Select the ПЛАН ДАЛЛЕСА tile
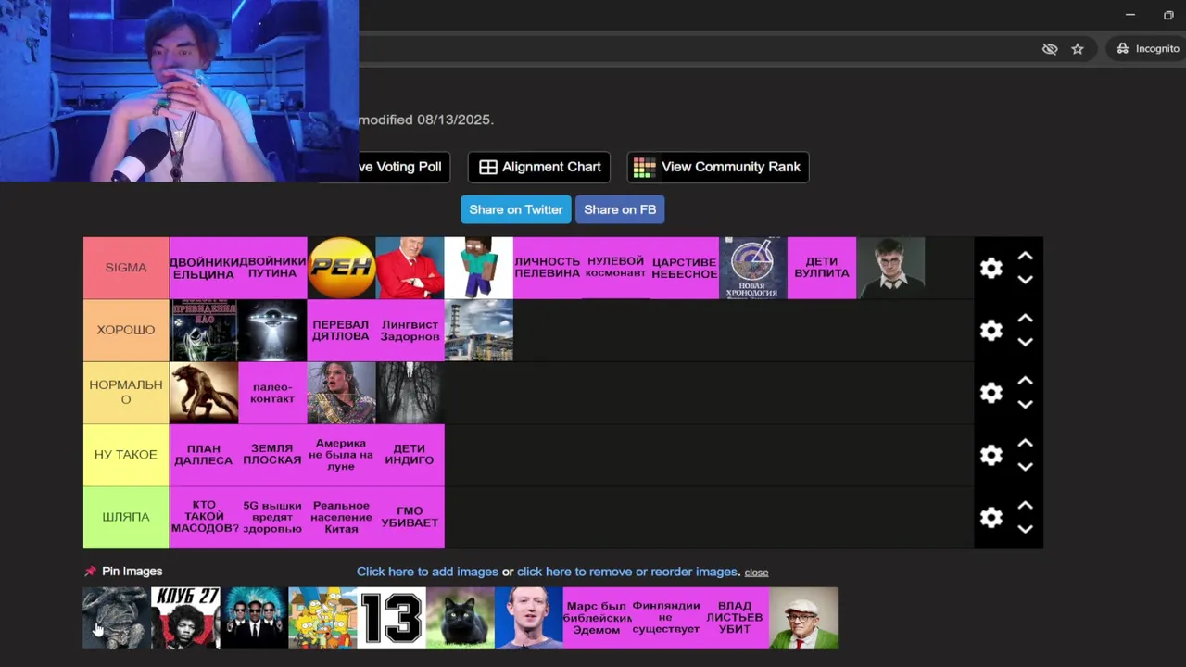Image resolution: width=1186 pixels, height=667 pixels. (x=204, y=455)
